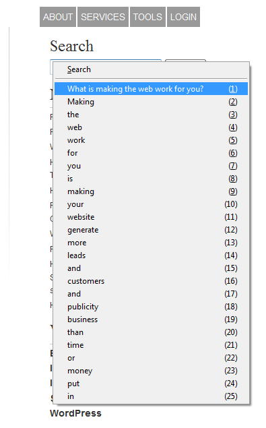Open the ABOUT navigation tab

tap(58, 17)
